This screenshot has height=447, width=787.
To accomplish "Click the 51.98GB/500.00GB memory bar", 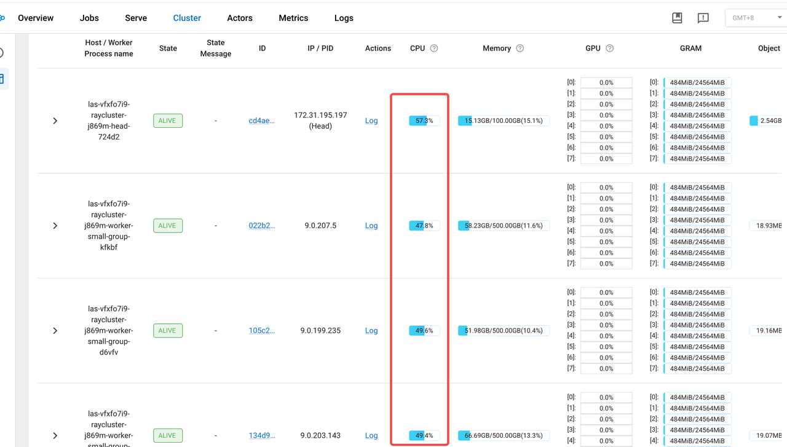I will 504,331.
